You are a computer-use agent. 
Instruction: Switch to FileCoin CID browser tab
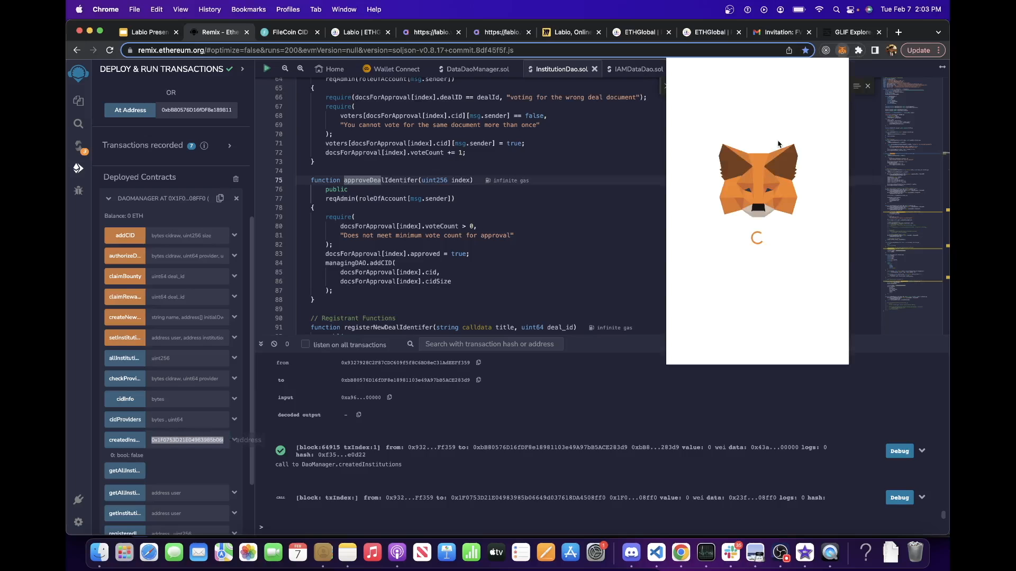pos(289,32)
